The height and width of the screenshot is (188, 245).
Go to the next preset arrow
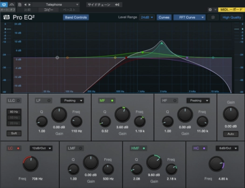click(29, 5)
